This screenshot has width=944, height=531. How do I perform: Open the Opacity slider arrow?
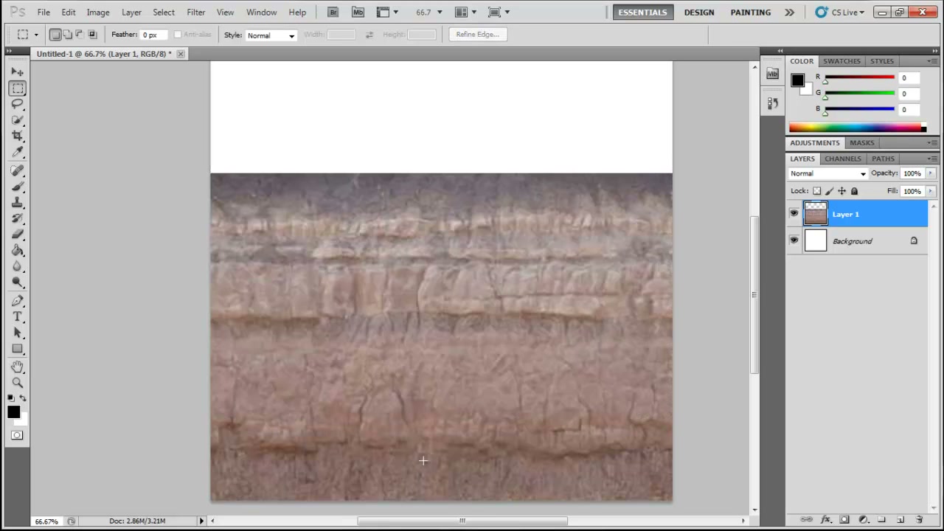(930, 173)
